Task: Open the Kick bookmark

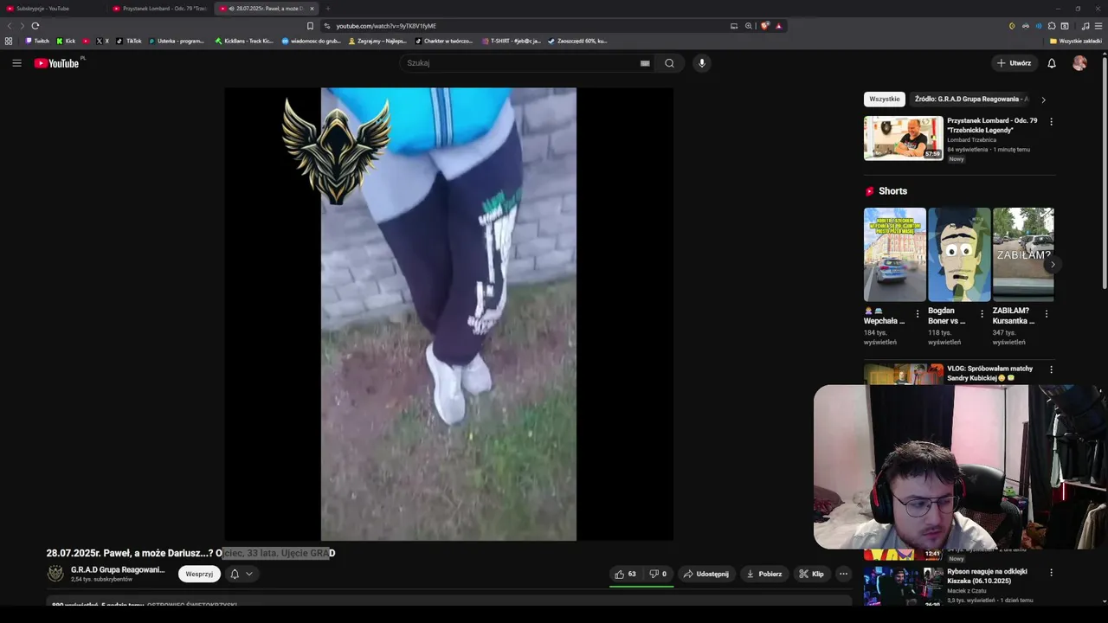Action: [x=66, y=41]
